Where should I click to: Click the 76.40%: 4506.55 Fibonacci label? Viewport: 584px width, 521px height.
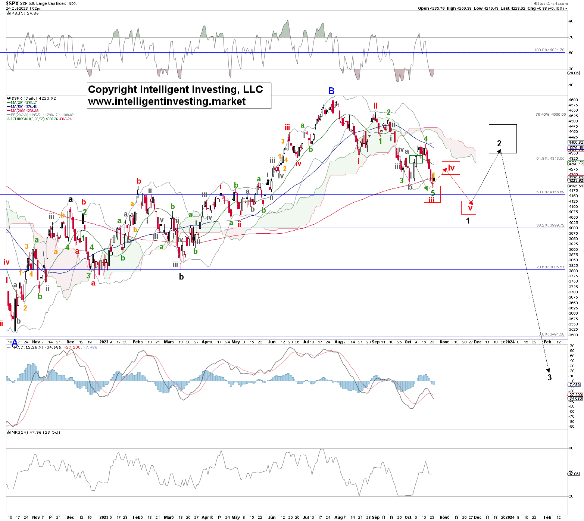point(550,115)
